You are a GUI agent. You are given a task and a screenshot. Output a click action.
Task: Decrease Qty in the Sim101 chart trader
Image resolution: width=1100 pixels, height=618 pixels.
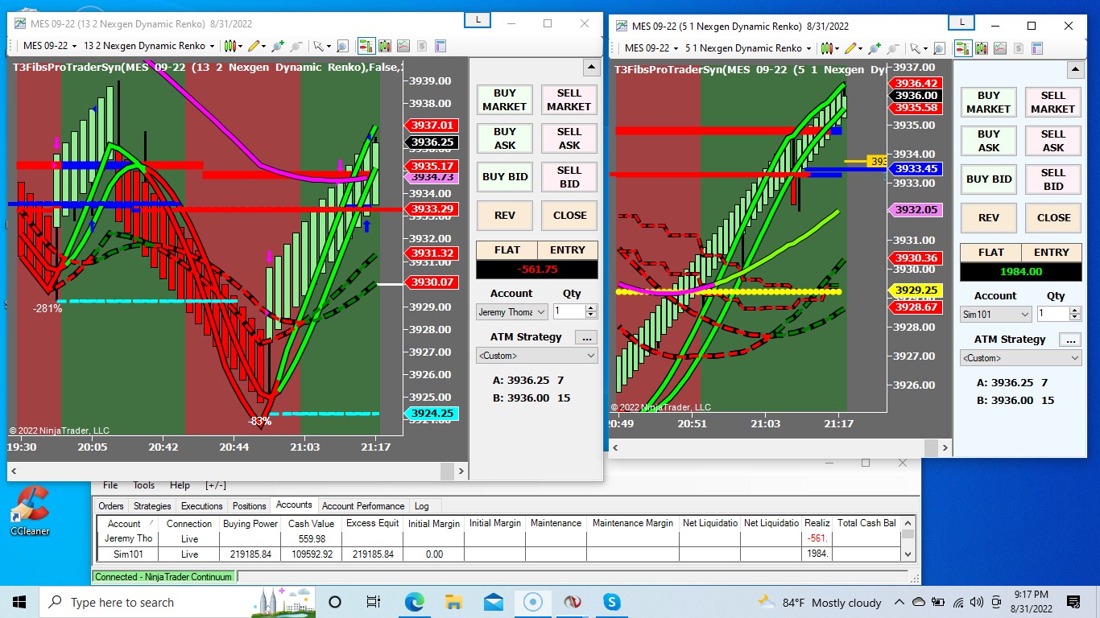(1075, 317)
